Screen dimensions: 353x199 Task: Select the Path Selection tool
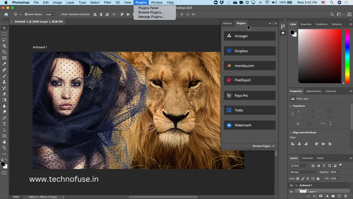[x=4, y=130]
